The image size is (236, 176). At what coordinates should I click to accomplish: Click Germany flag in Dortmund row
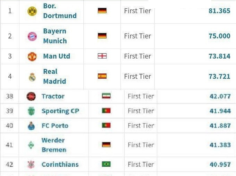tap(102, 11)
